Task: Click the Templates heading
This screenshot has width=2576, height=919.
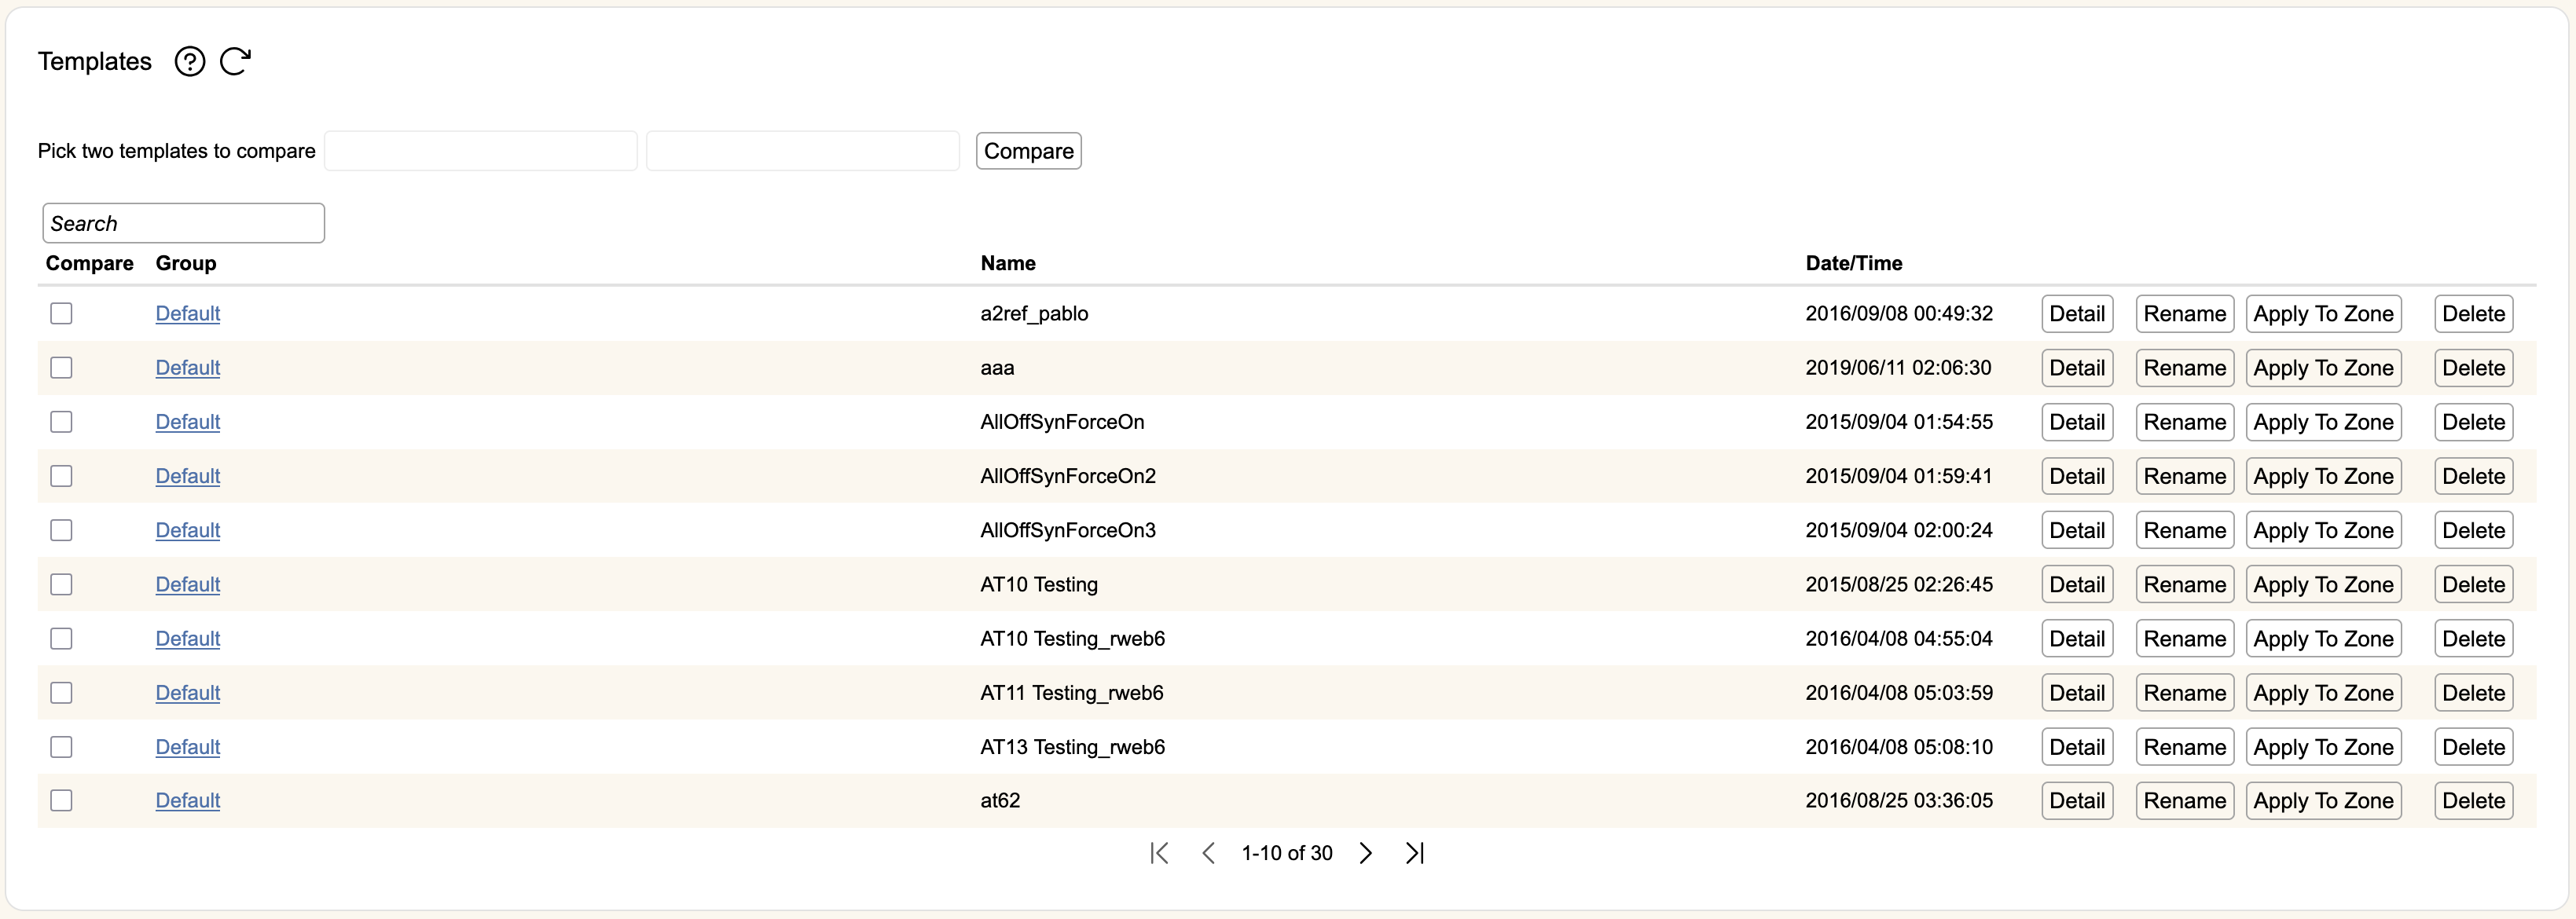Action: (95, 62)
